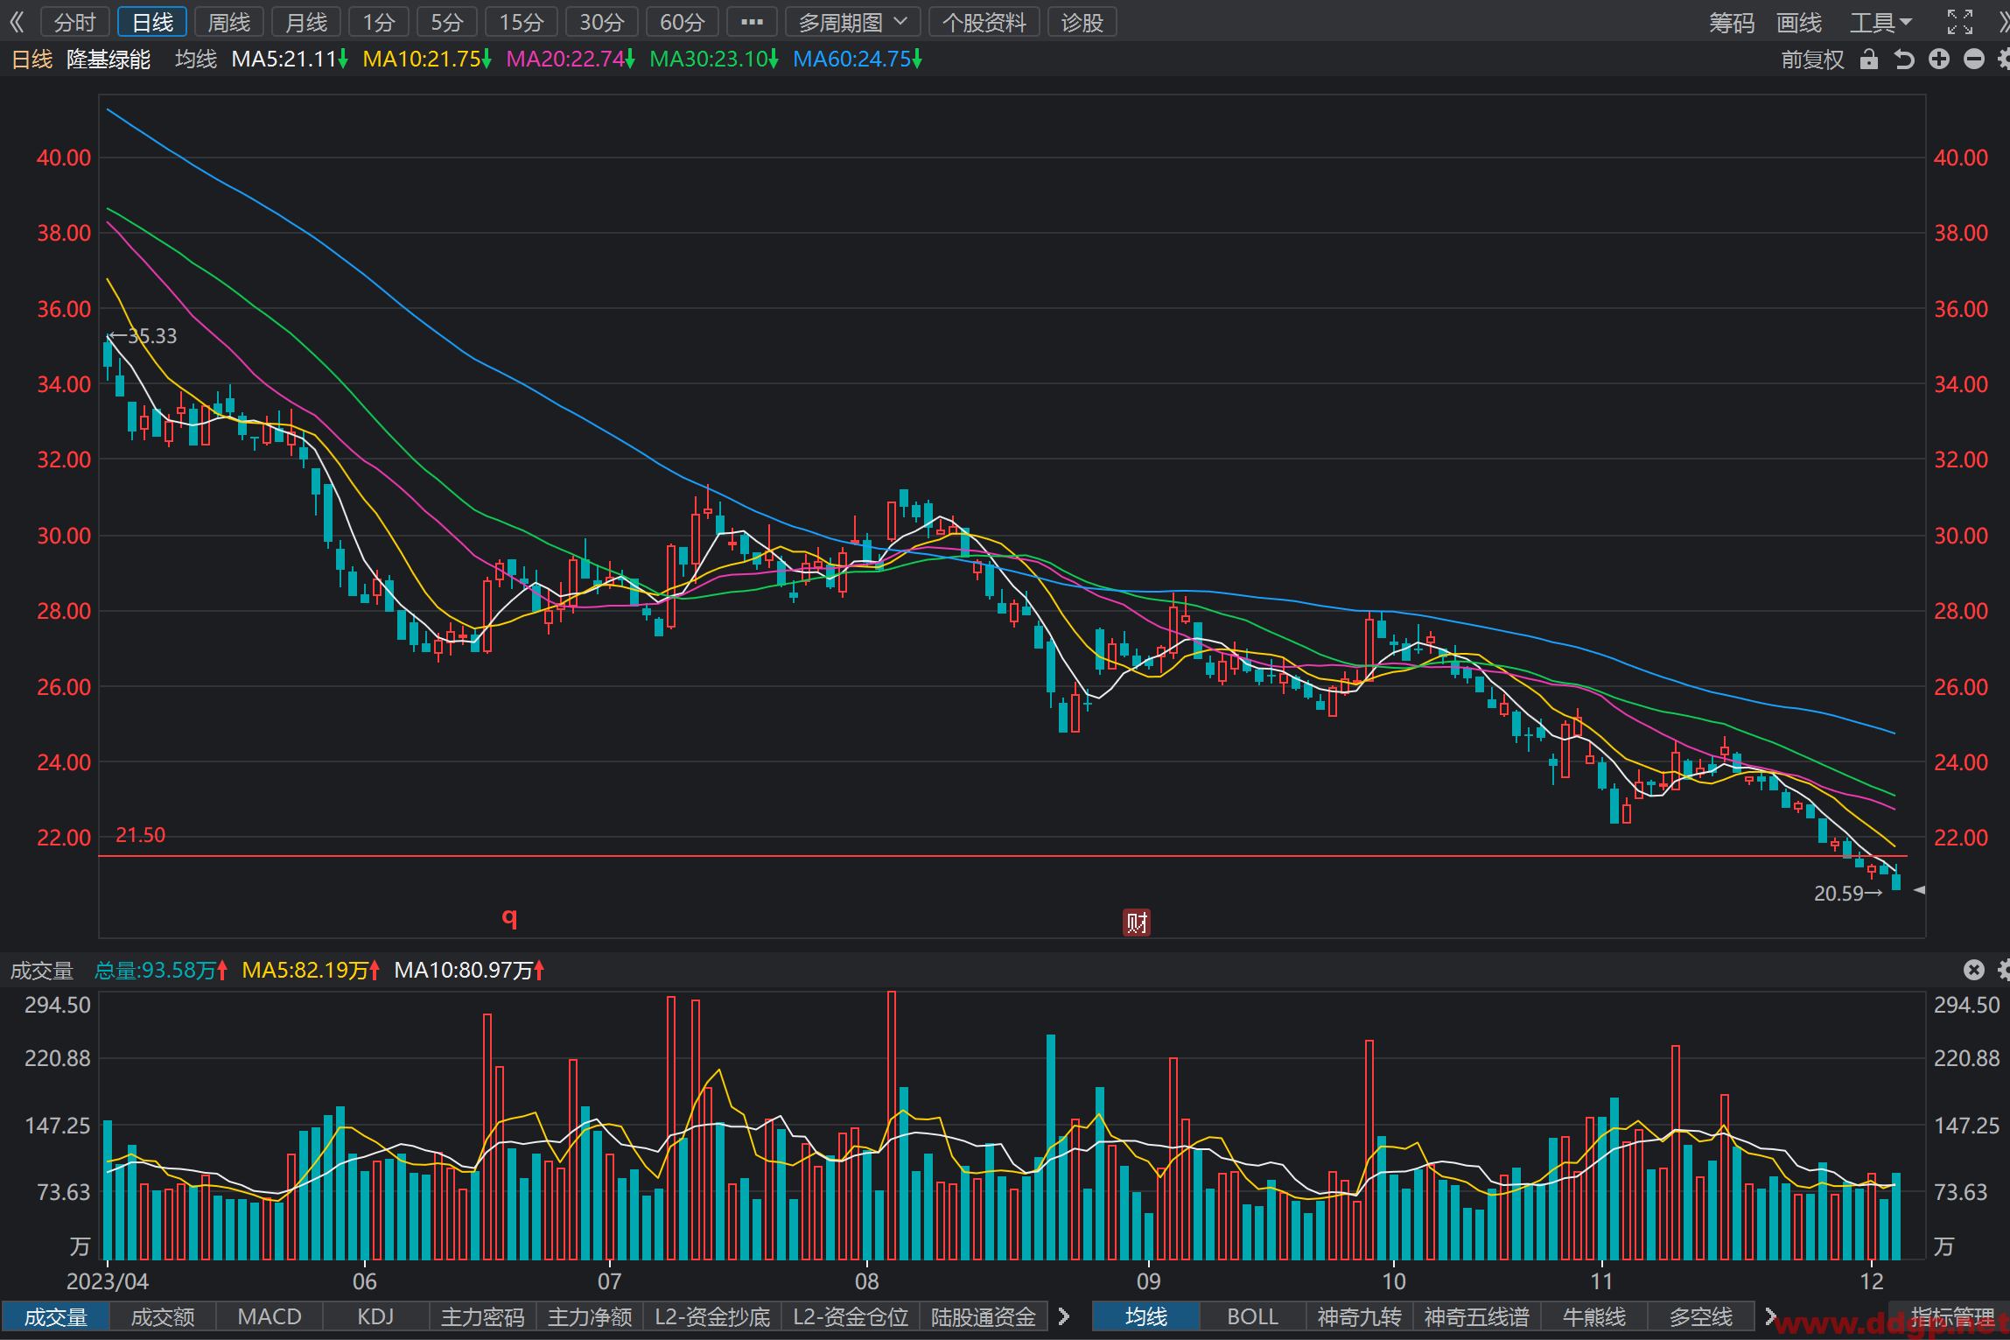Zoom in with the plus circle icon
The height and width of the screenshot is (1340, 2010).
[1939, 60]
